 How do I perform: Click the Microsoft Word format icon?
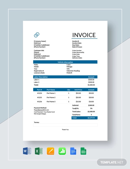coord(27,151)
